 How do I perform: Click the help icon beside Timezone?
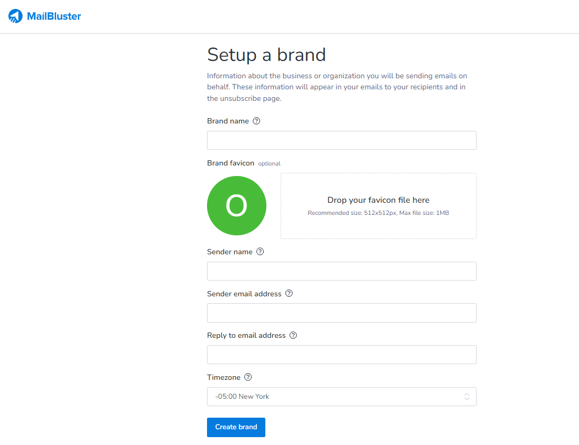tap(248, 377)
